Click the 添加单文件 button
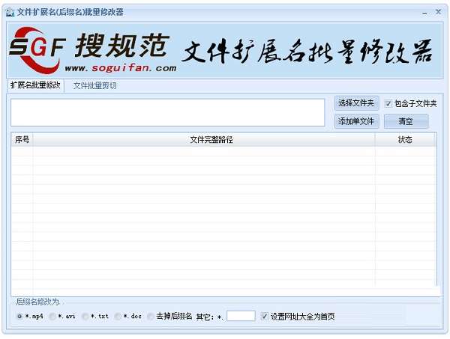Screen dimensions: 450x339 tap(356, 121)
